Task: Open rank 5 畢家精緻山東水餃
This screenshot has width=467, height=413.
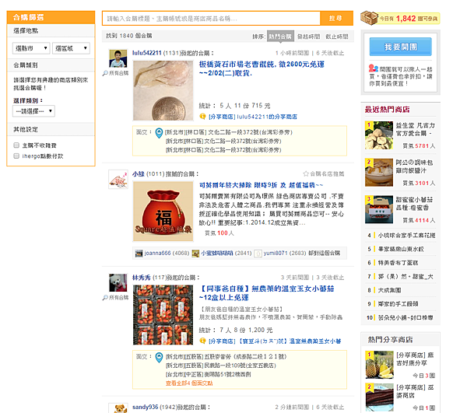Action: tap(401, 249)
